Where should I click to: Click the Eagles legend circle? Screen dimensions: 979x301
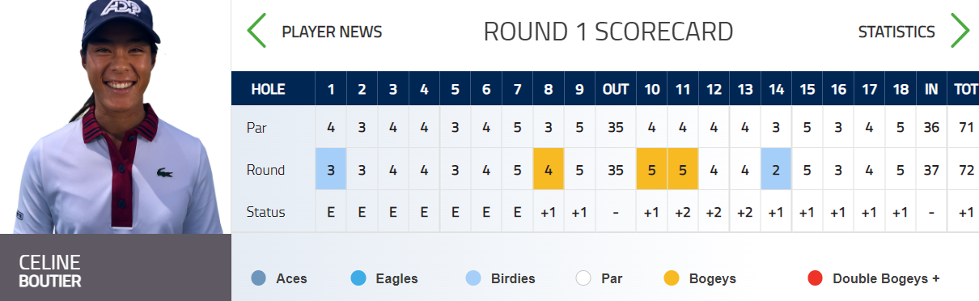pos(358,278)
